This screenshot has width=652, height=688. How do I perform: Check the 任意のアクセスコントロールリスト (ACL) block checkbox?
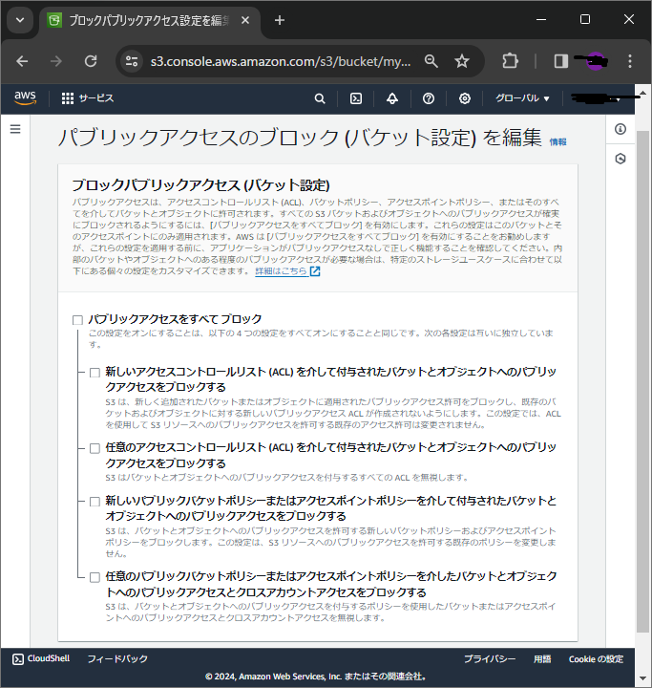(x=95, y=448)
